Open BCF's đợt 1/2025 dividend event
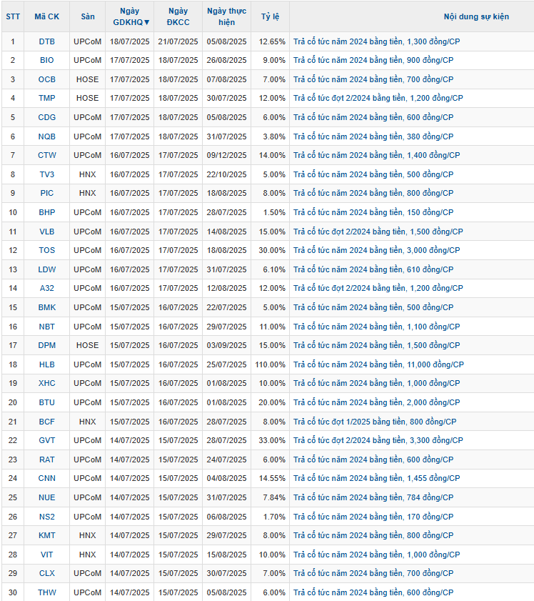 coord(375,422)
